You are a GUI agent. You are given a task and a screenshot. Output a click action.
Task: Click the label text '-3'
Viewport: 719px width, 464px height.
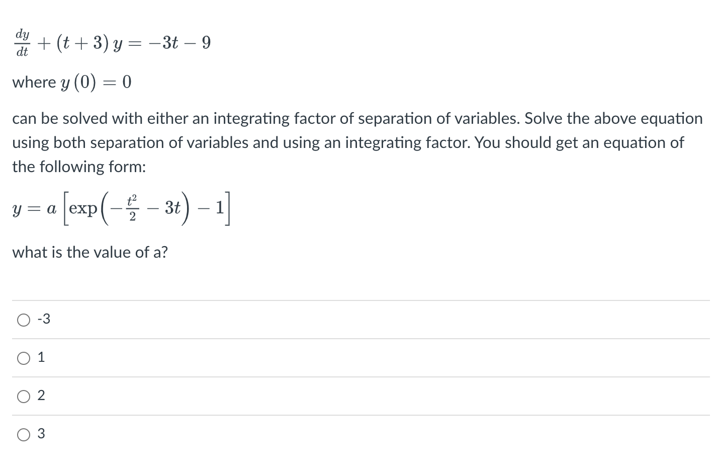pos(44,318)
